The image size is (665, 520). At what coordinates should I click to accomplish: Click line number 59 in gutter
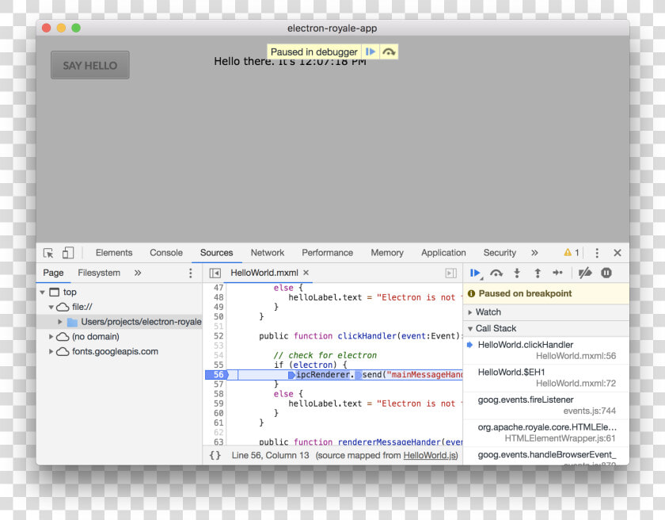(218, 403)
